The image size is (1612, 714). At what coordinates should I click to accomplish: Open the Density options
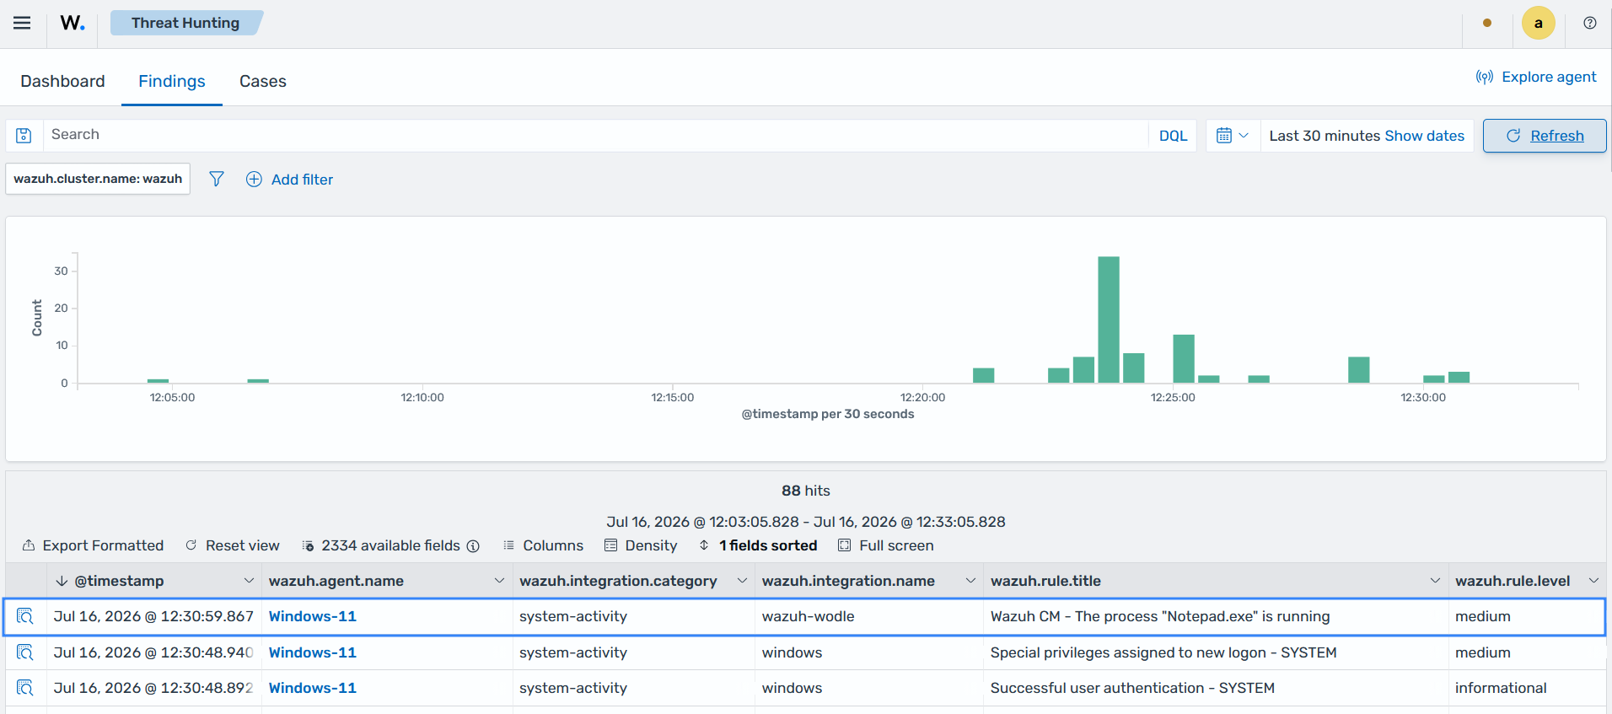pyautogui.click(x=641, y=545)
